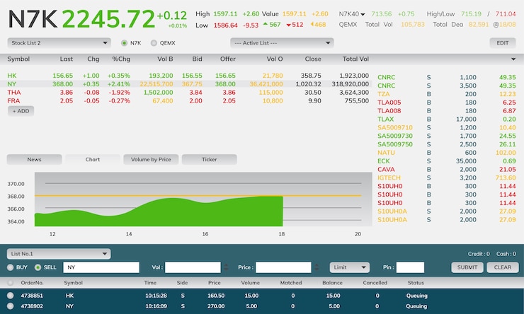
Task: Focus the Vol input field
Action: 193,267
